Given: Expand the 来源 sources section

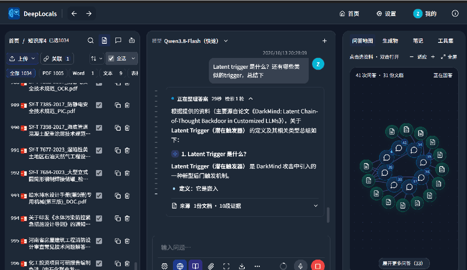Looking at the screenshot, I should 316,206.
